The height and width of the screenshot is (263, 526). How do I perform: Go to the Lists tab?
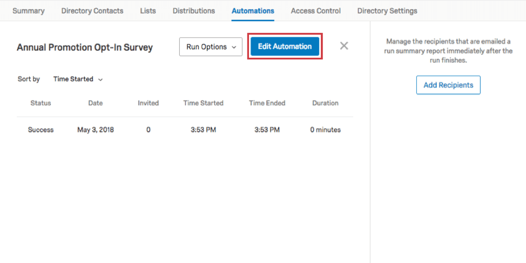(x=148, y=11)
